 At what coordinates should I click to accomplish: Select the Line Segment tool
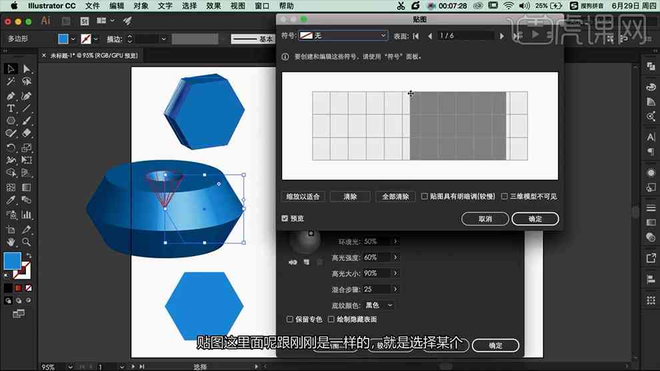click(27, 109)
